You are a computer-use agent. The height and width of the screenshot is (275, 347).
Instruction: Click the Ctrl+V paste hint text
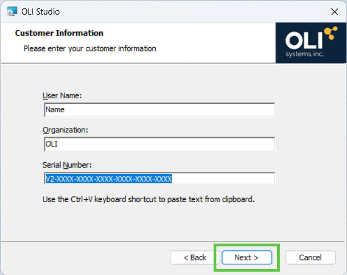point(149,199)
